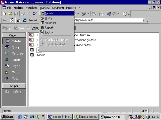Open the address bar dropdown arrow
This screenshot has height=120, width=161.
(144, 20)
